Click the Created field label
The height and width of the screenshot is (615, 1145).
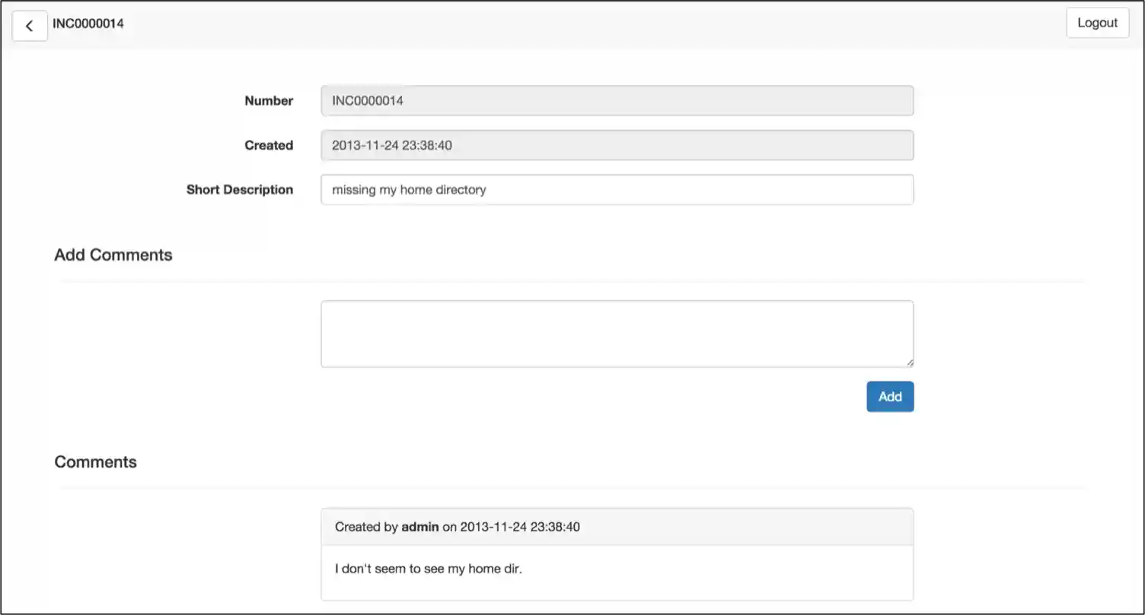(269, 145)
